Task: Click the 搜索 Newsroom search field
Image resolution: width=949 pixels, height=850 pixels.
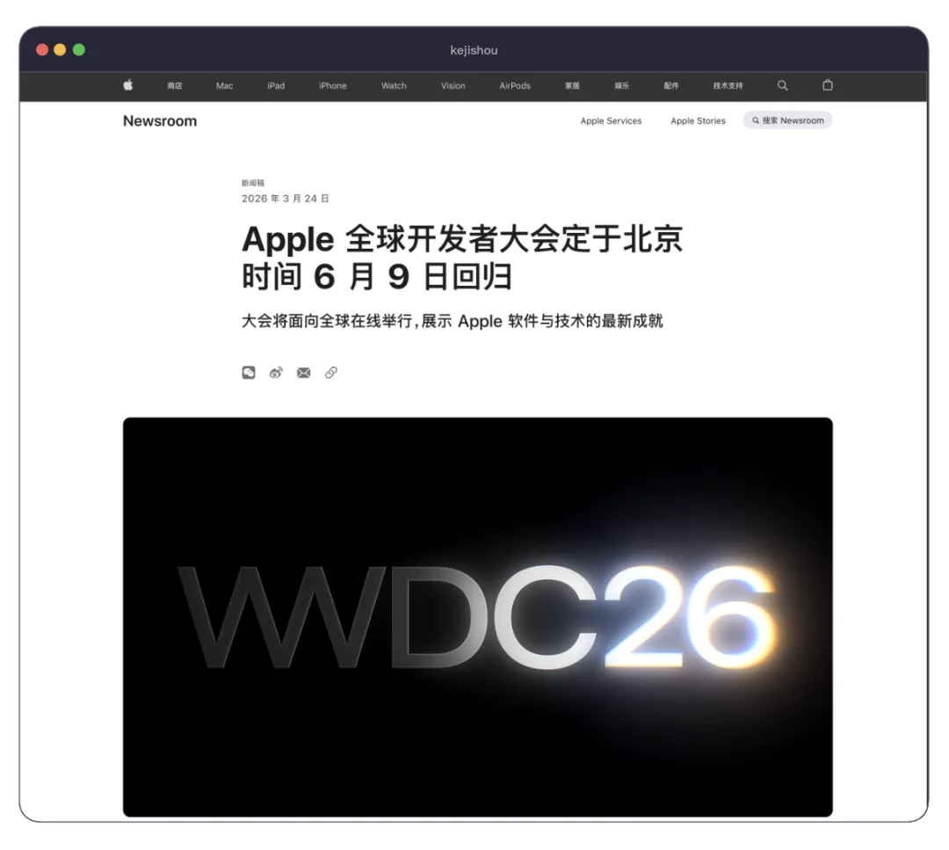Action: [x=787, y=120]
